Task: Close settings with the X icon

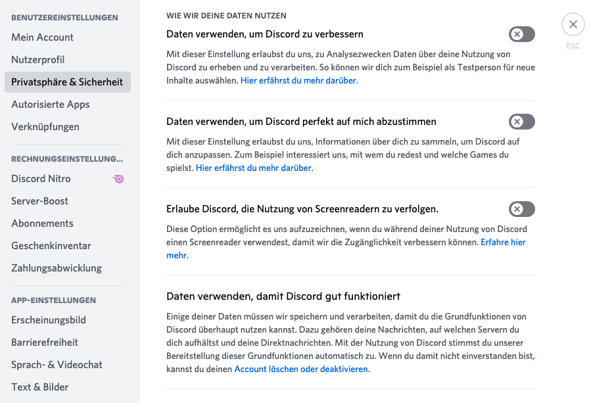Action: point(573,25)
